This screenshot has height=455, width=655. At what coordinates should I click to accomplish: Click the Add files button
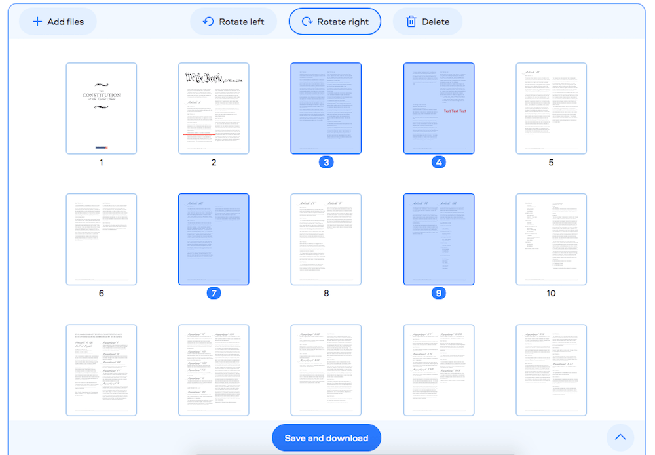(58, 21)
